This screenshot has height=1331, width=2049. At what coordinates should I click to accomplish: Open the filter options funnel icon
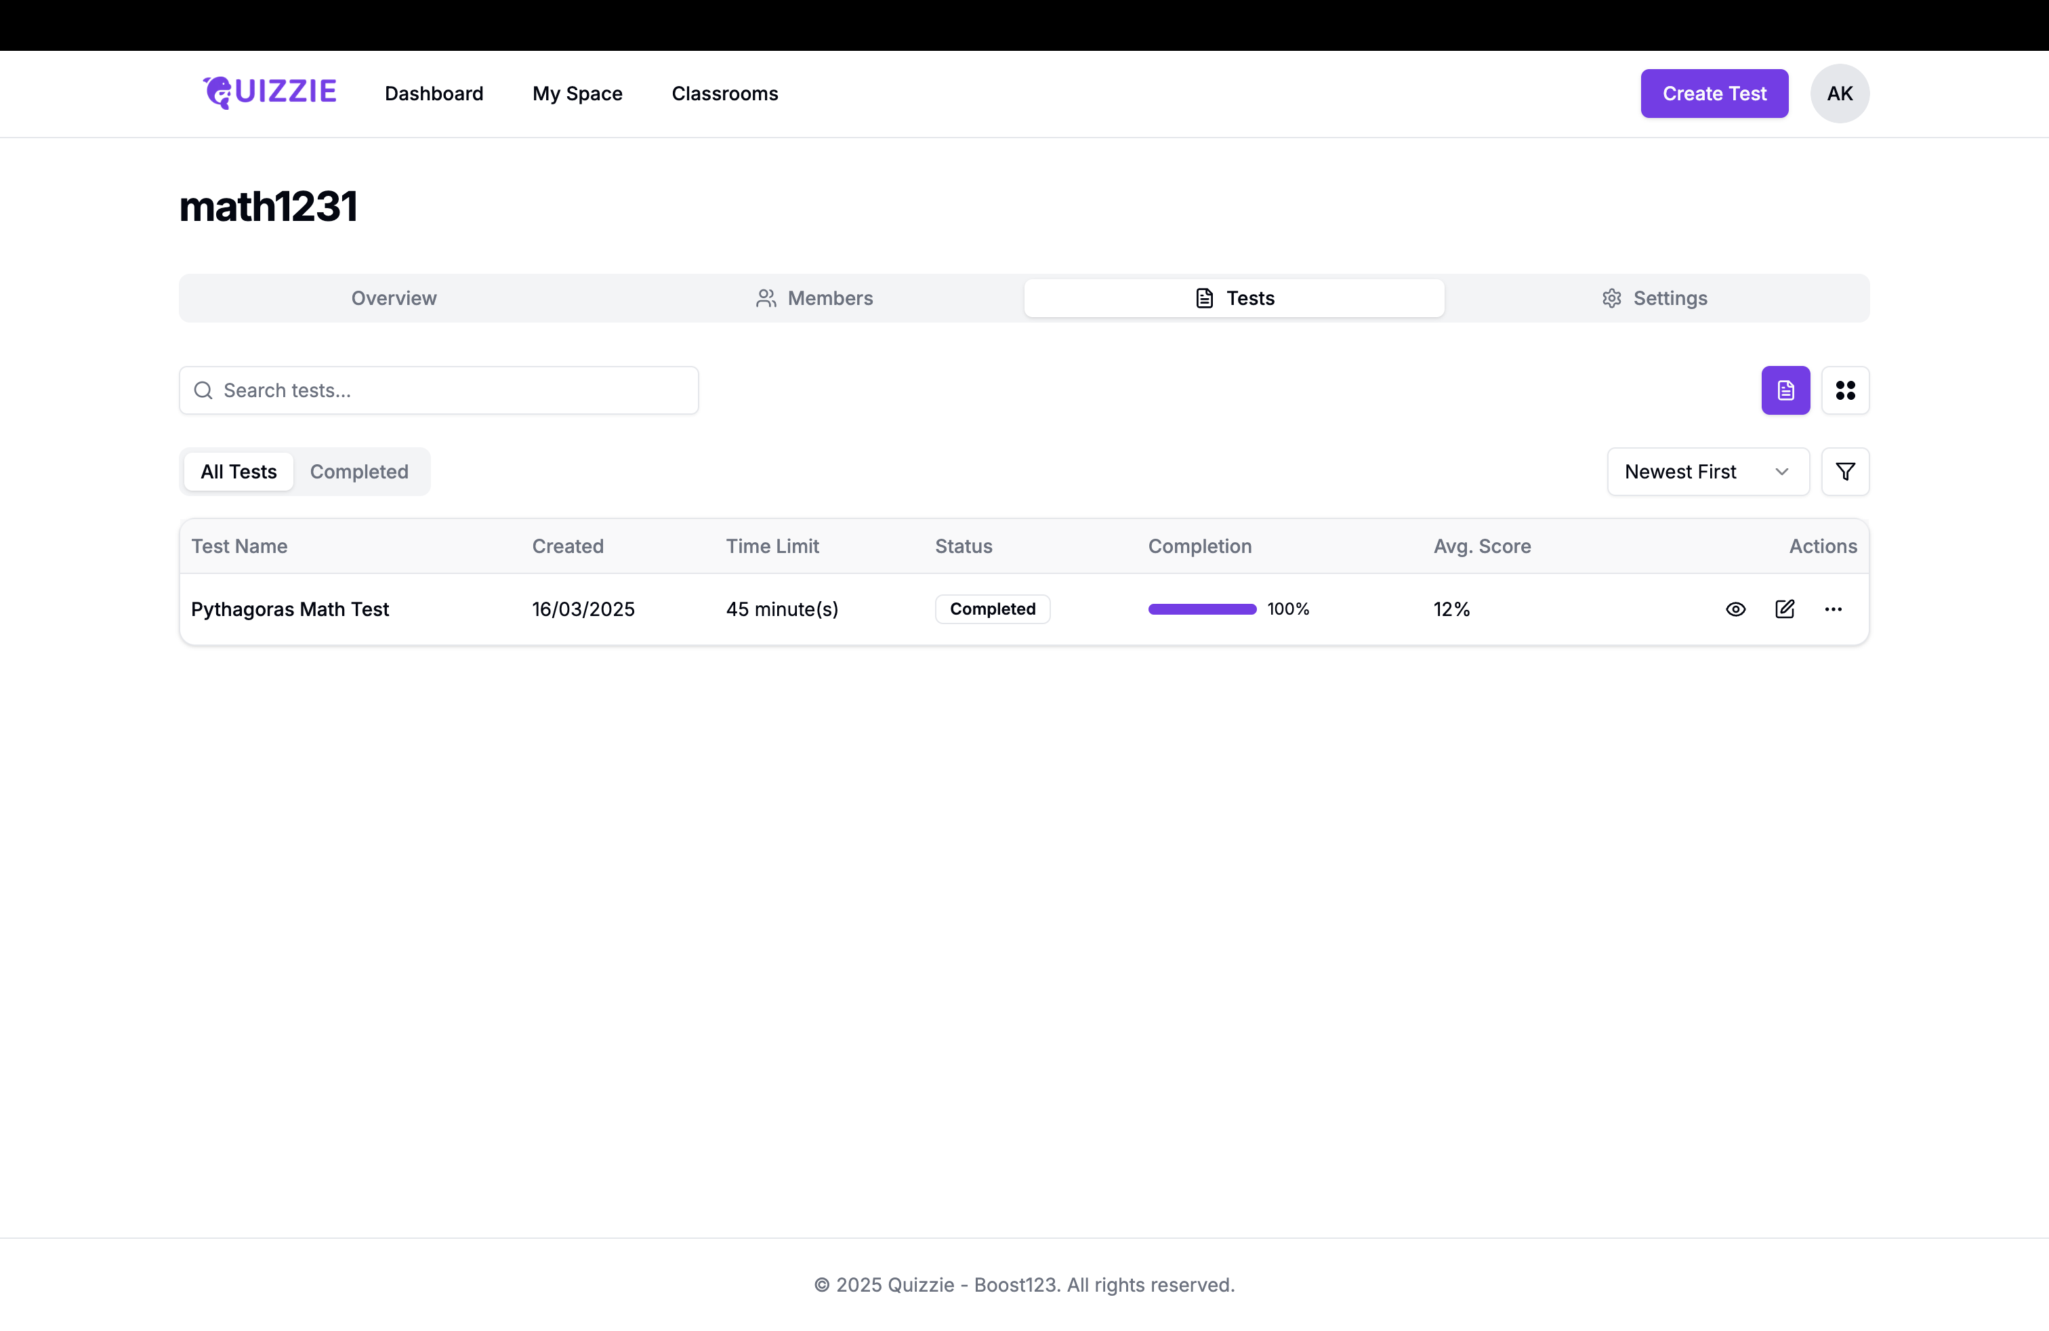pos(1845,471)
